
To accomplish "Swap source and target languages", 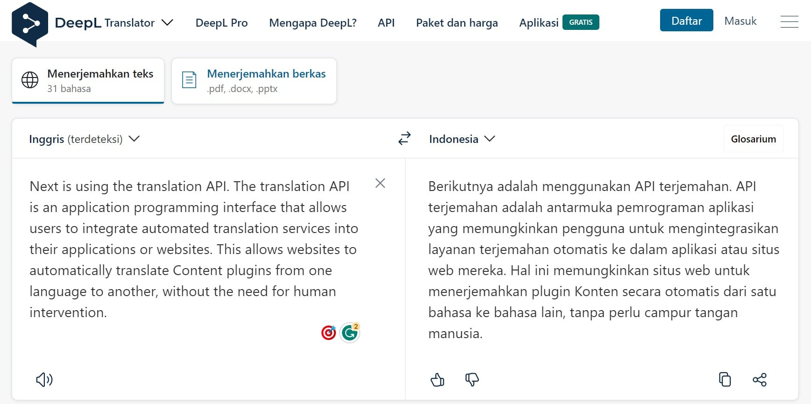I will tap(405, 138).
